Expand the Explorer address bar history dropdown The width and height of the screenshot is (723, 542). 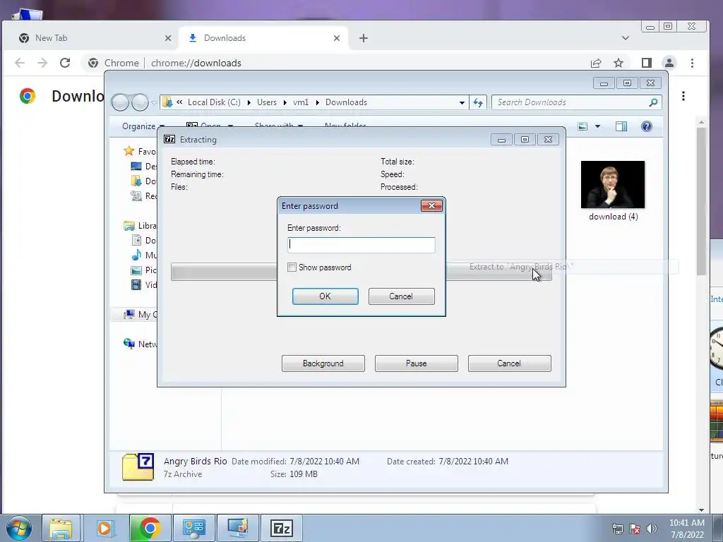click(x=462, y=103)
